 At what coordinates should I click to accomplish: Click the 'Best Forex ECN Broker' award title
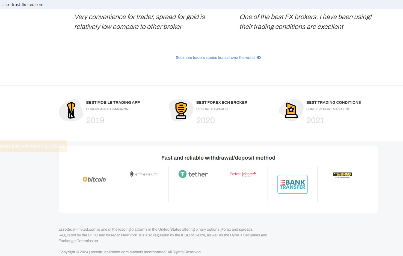(x=222, y=102)
